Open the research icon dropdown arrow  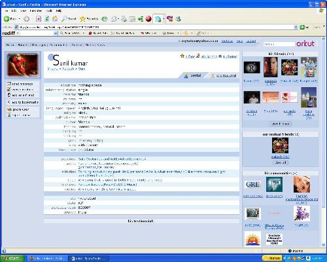tap(163, 19)
